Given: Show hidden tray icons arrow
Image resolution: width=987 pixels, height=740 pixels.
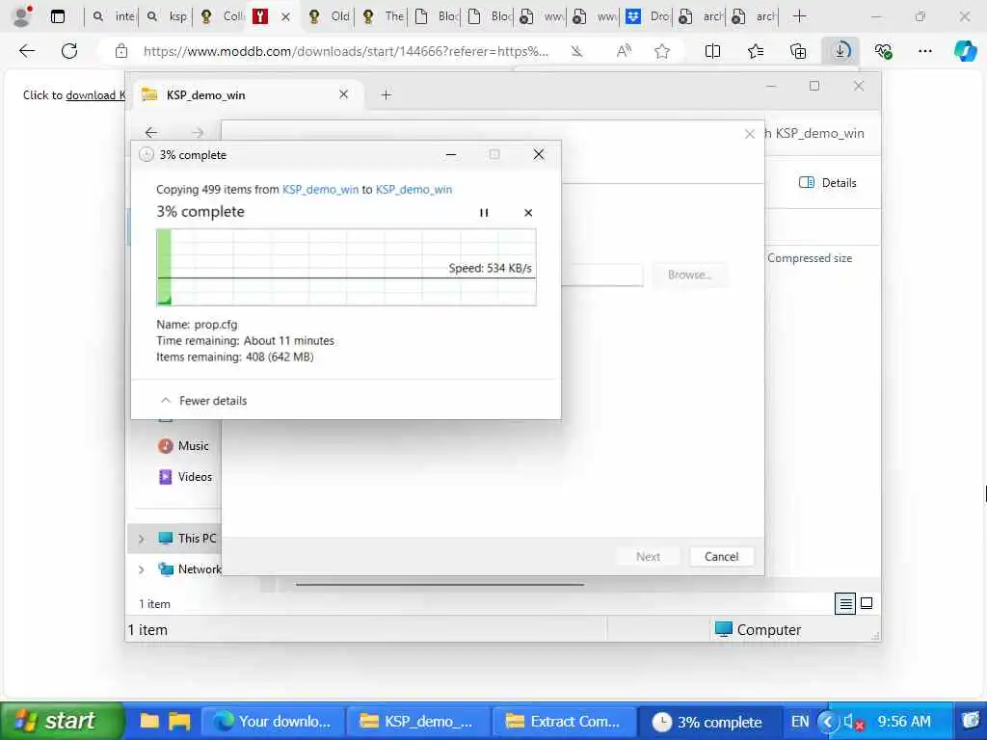Looking at the screenshot, I should tap(828, 722).
